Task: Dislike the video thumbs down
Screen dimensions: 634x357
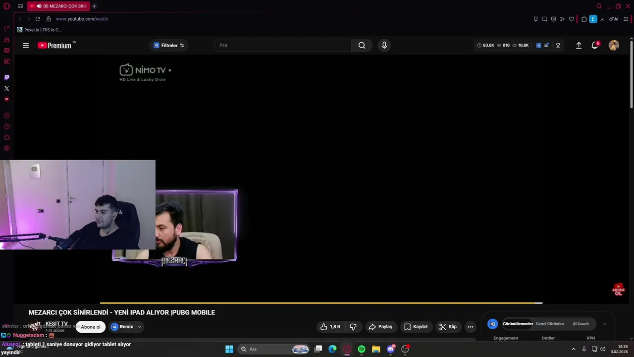Action: 353,327
